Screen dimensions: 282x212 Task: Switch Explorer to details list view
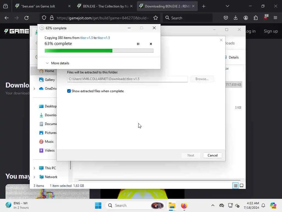coord(235,185)
